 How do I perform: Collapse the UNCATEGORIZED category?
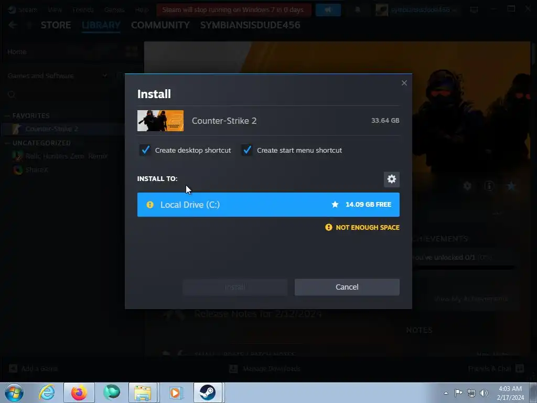(x=41, y=143)
